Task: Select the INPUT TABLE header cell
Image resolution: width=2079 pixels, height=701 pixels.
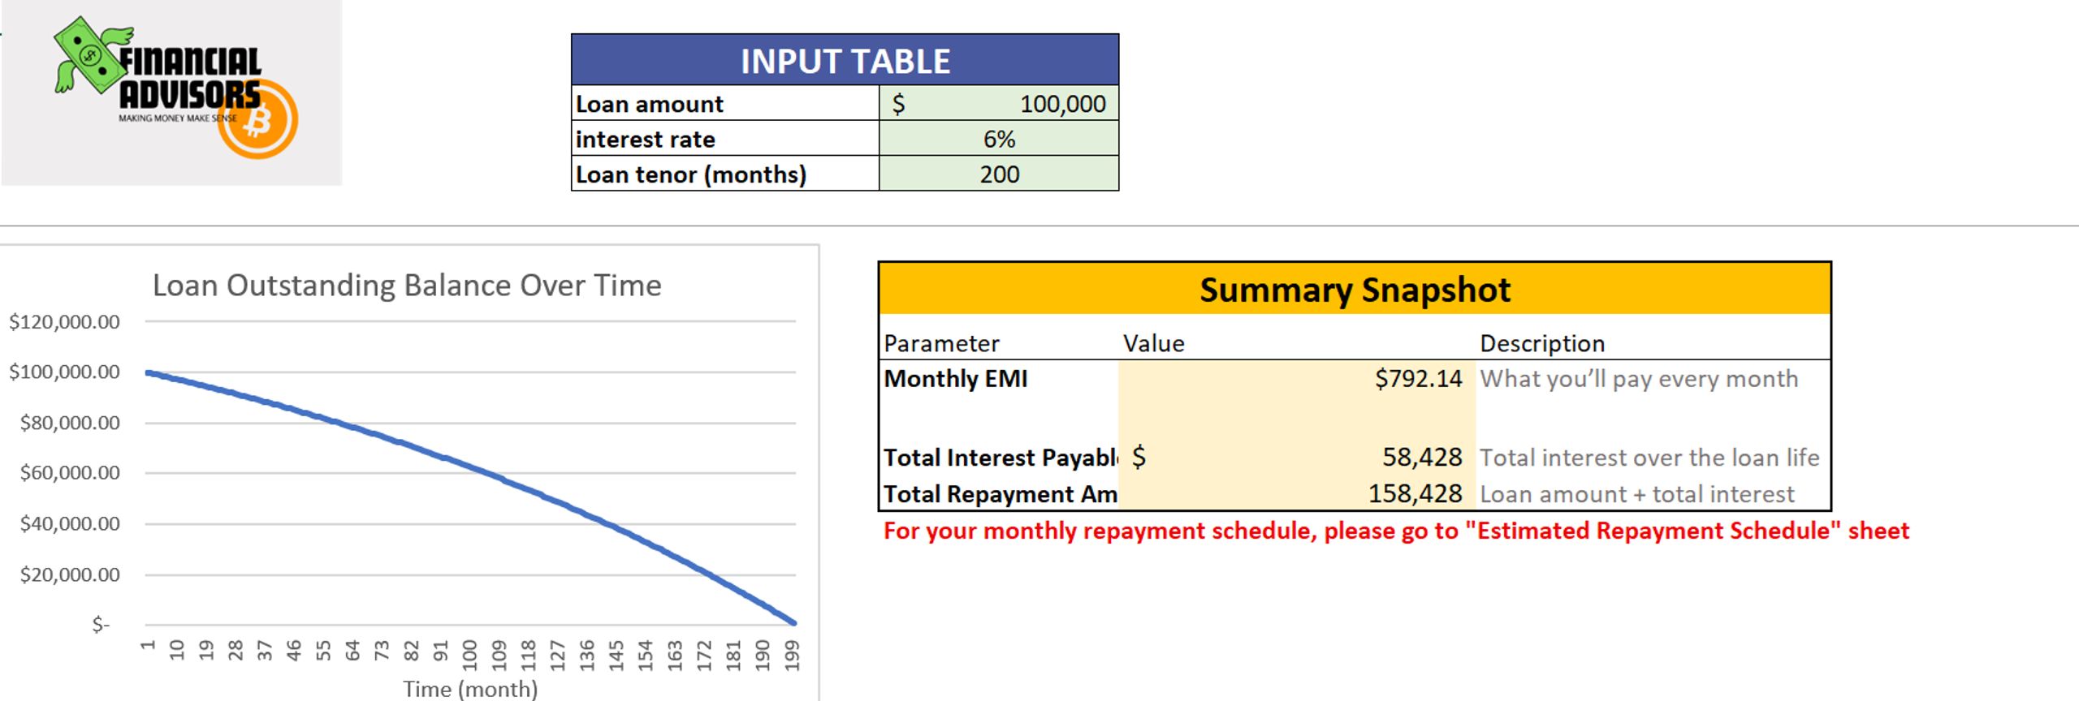Action: click(845, 60)
